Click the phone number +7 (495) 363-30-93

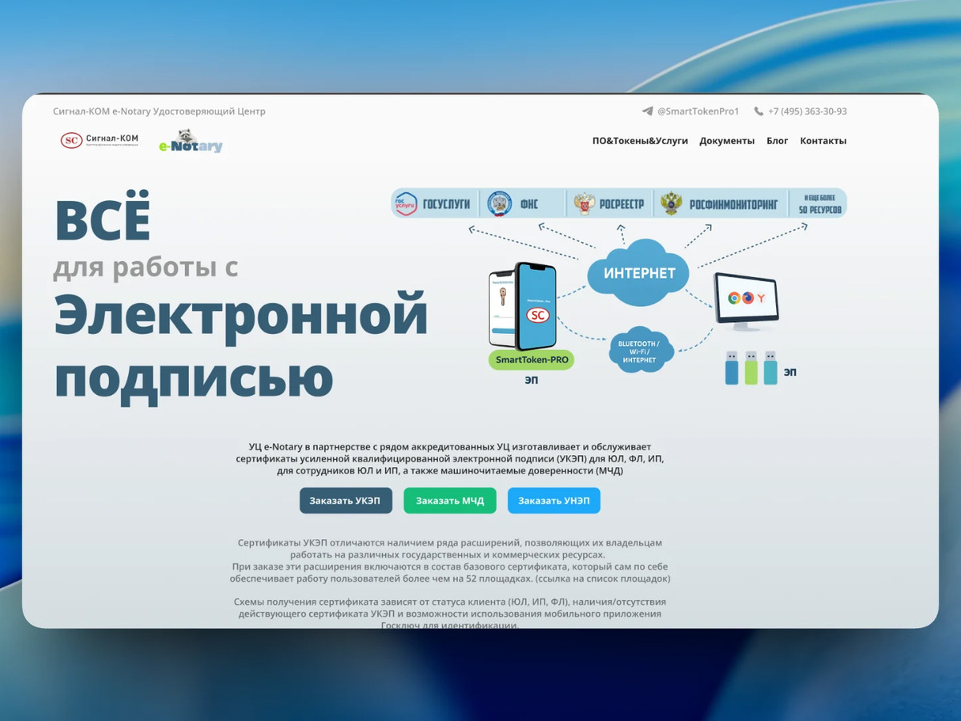click(807, 111)
